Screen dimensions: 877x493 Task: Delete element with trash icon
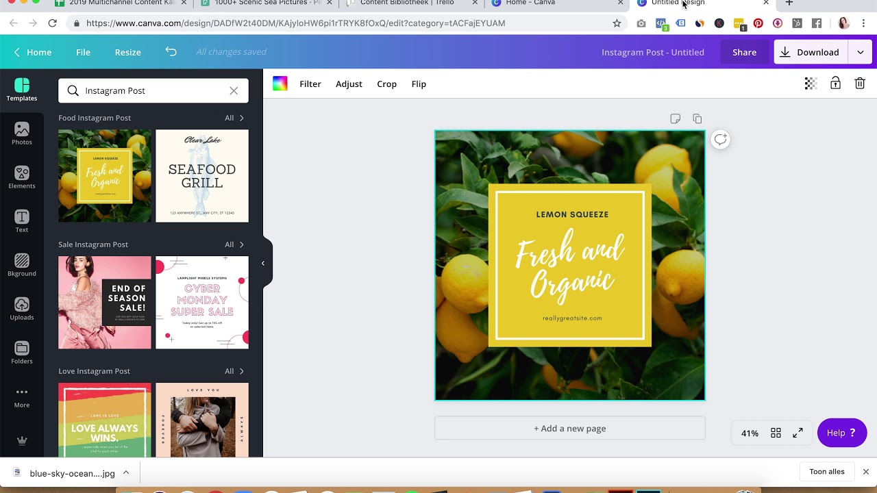tap(860, 84)
